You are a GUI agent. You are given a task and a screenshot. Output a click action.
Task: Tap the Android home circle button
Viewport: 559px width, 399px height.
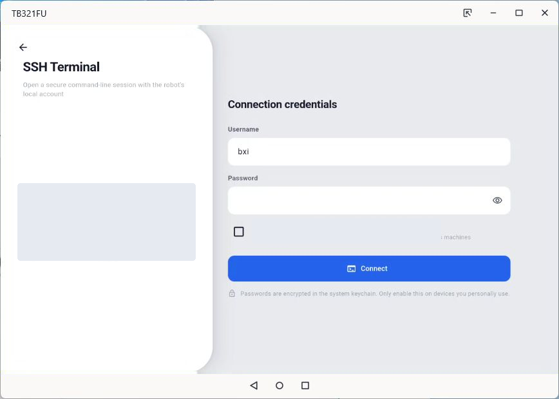pyautogui.click(x=279, y=386)
